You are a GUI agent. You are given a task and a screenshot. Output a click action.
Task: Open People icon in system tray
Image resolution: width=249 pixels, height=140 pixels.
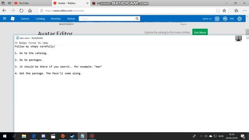click(194, 136)
